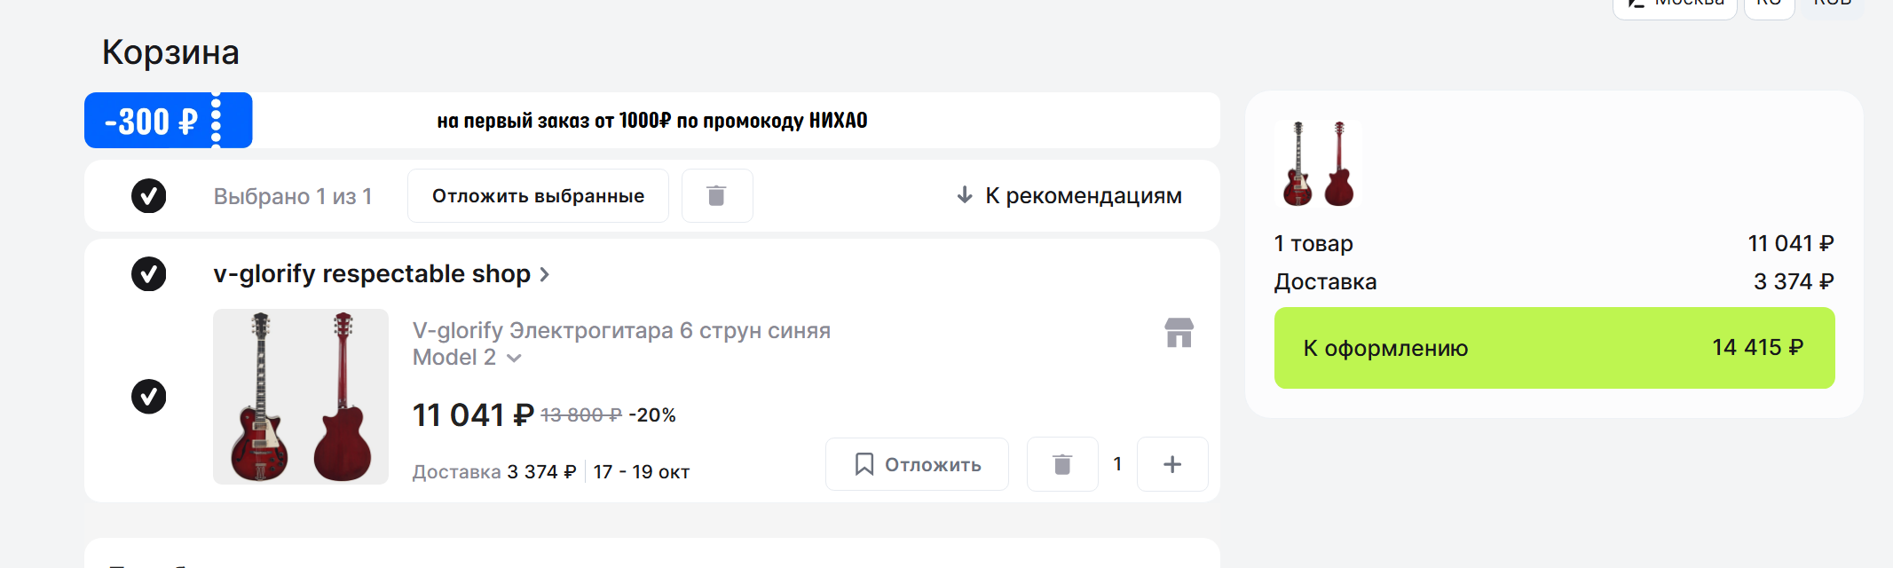Click Отложить выбранные button

tap(538, 195)
